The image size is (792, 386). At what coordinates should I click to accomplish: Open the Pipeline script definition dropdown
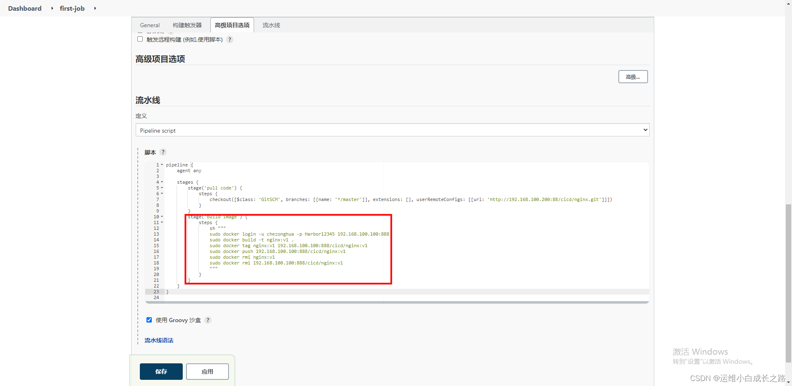392,130
